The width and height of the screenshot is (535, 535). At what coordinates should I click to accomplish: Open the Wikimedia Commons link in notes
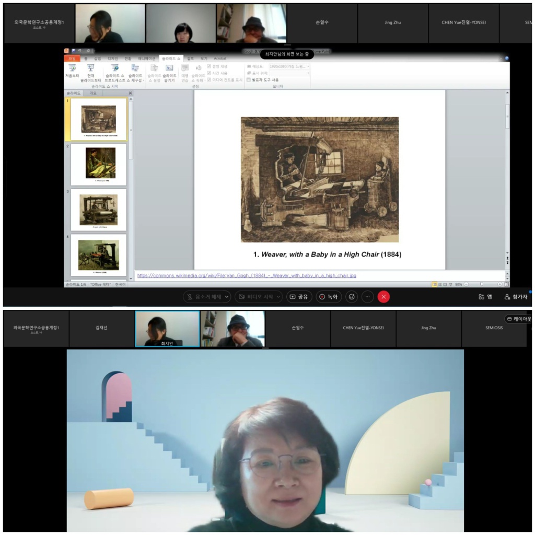click(247, 275)
